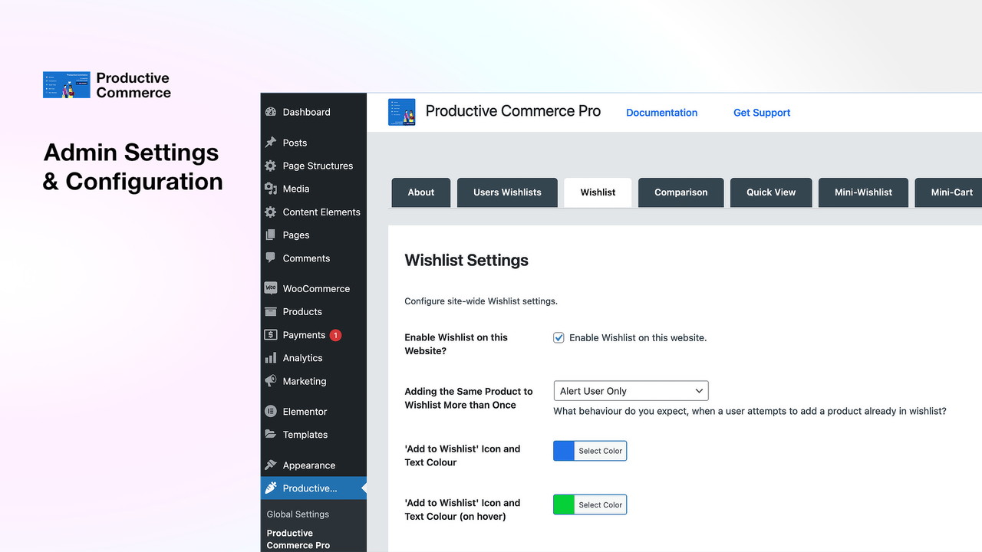Click the Dashboard gauge icon in sidebar
982x552 pixels.
[270, 112]
